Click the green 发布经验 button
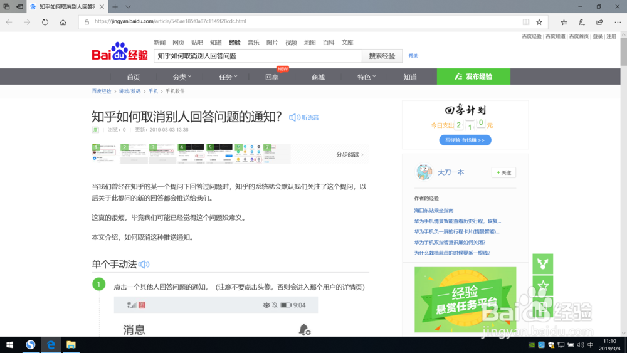627x353 pixels. tap(473, 76)
